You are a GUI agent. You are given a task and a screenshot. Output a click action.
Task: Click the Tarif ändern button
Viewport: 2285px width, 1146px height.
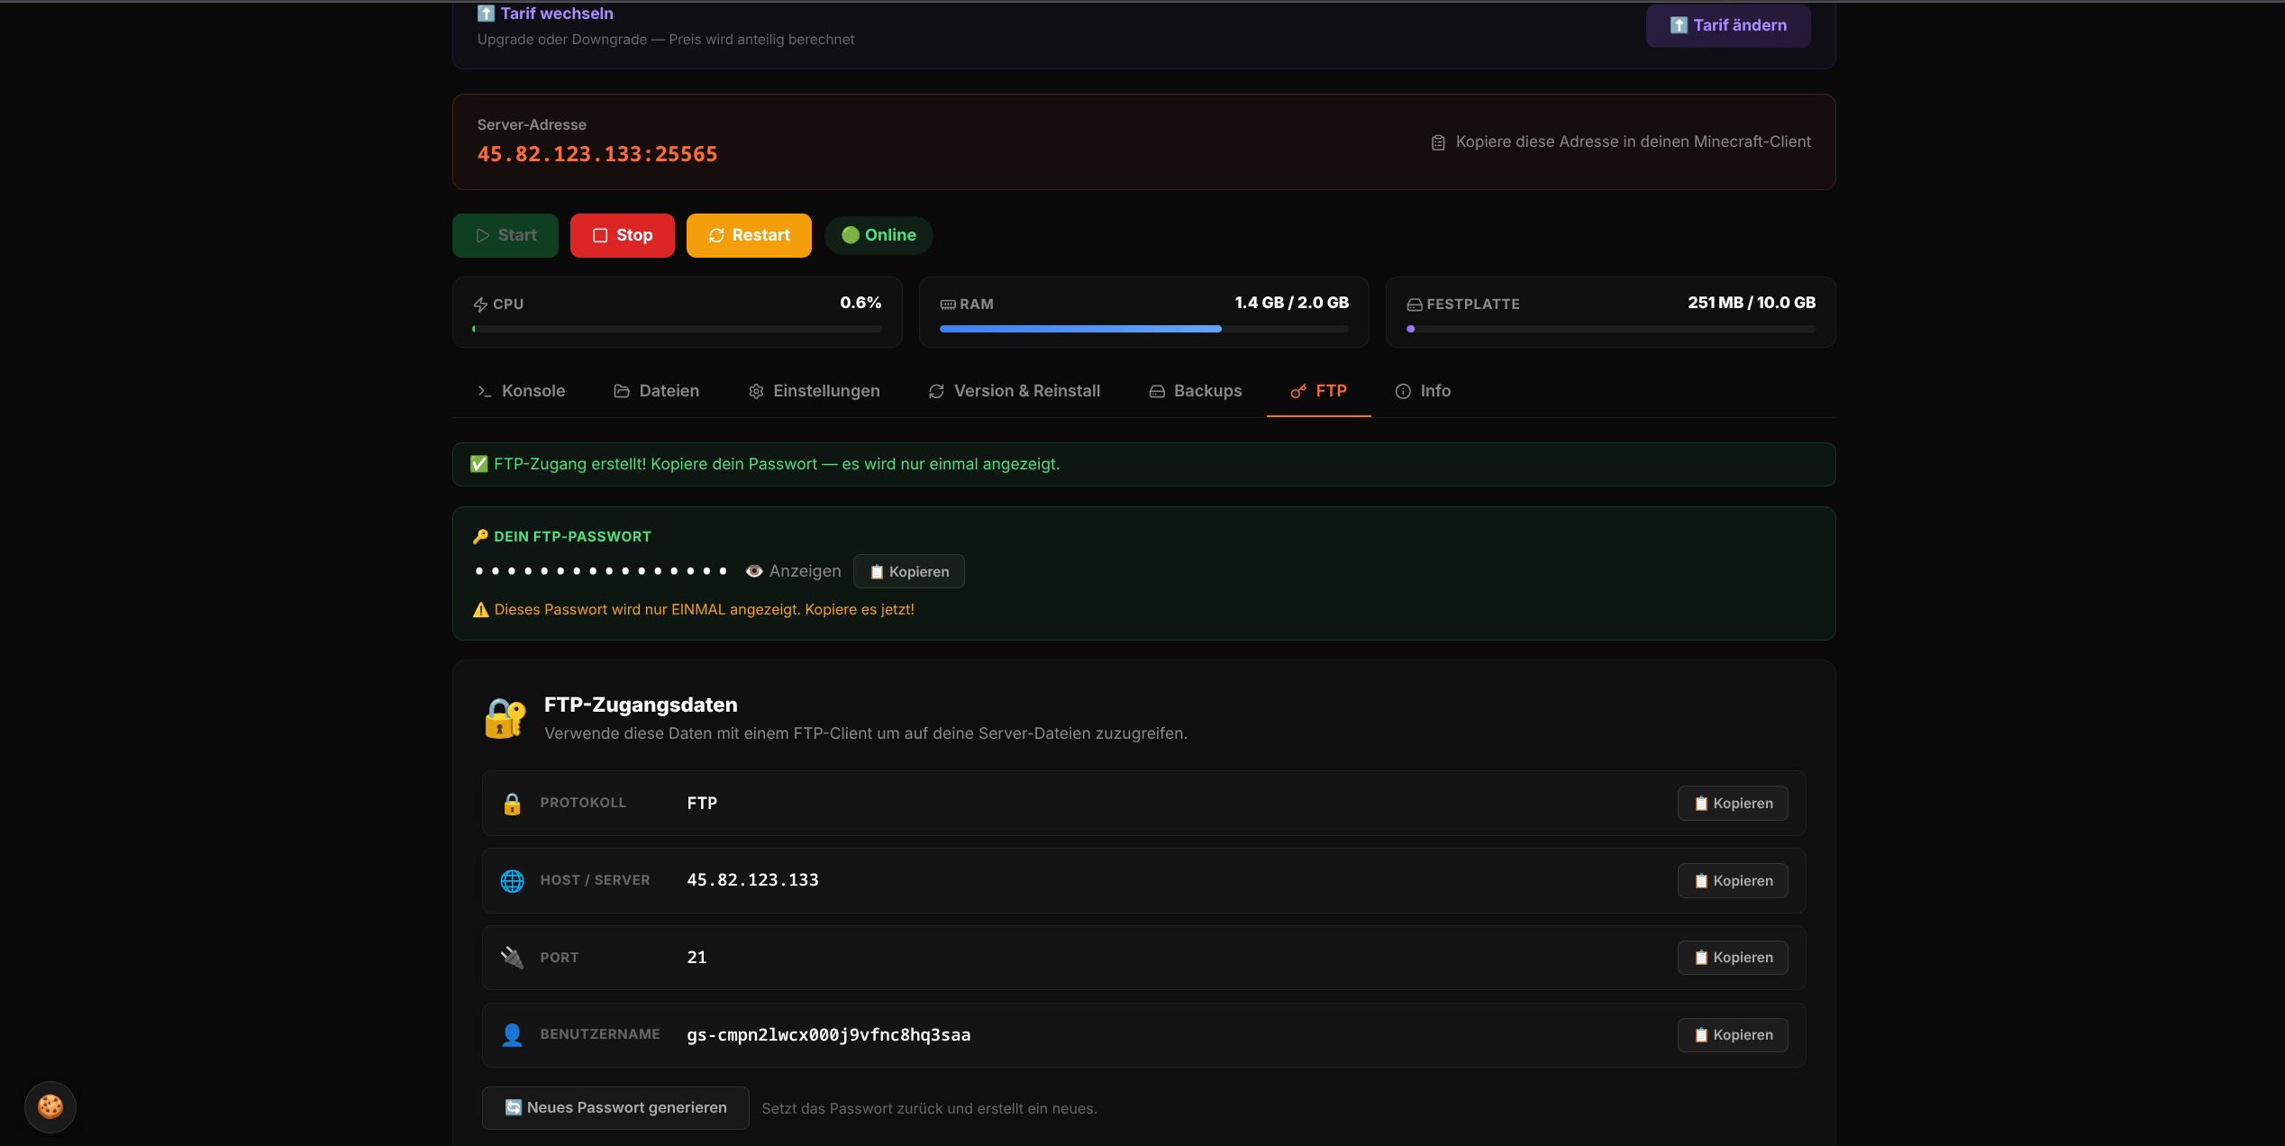click(1727, 25)
